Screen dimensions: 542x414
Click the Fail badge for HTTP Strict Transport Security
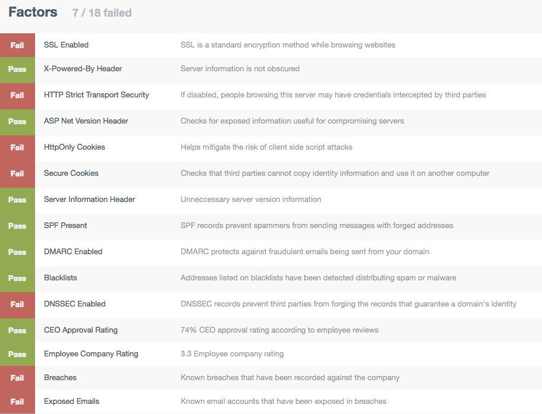17,95
